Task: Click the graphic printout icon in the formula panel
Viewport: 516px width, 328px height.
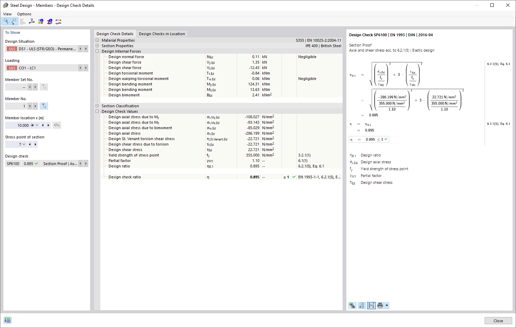Action: (x=352, y=305)
